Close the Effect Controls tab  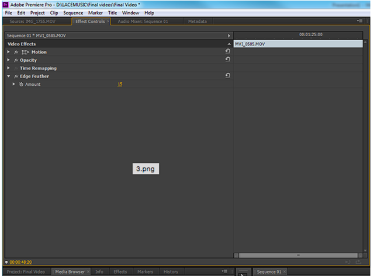point(108,22)
